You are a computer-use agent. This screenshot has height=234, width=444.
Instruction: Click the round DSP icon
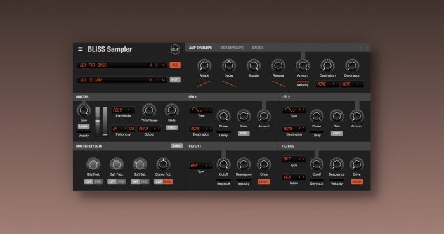pos(175,49)
